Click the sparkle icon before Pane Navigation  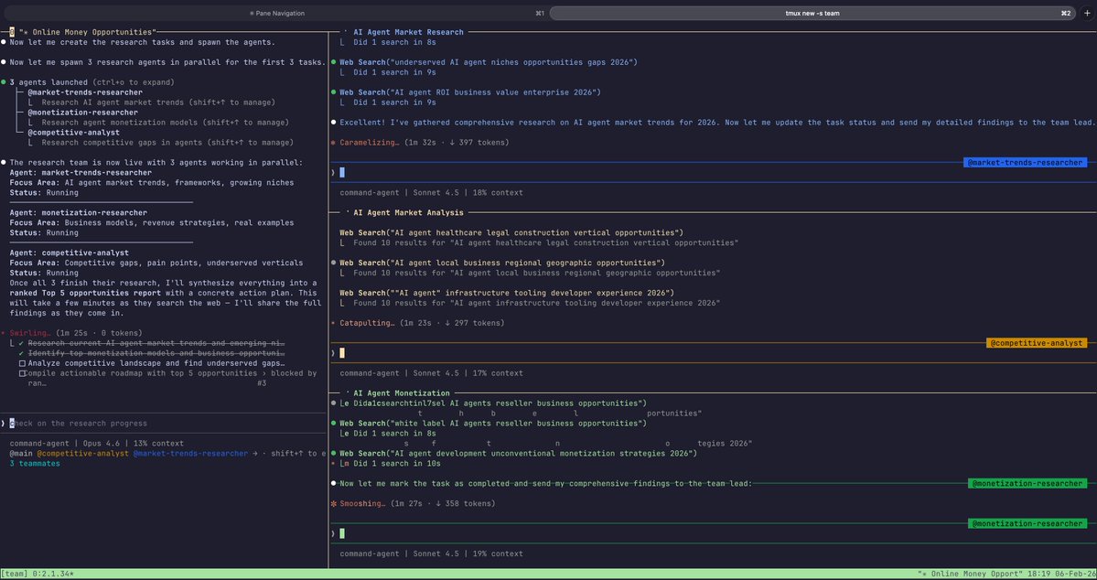tap(252, 14)
